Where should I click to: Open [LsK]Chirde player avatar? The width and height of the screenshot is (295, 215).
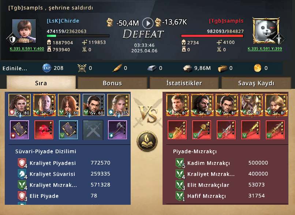[24, 31]
